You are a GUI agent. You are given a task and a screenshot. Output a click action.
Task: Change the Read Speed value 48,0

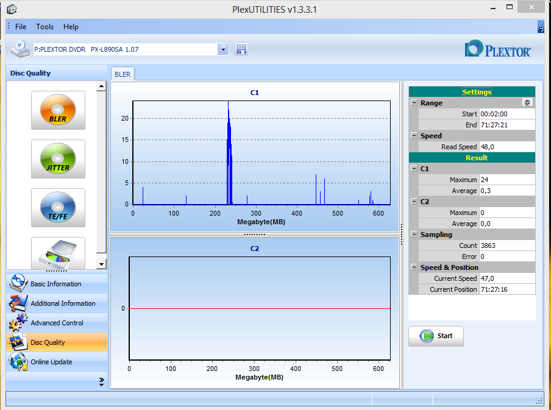pos(507,147)
